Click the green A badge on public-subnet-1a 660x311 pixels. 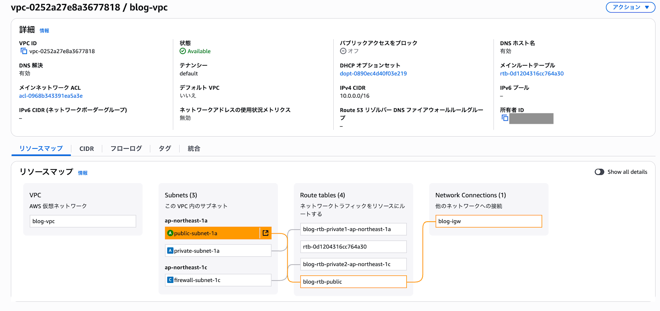170,233
